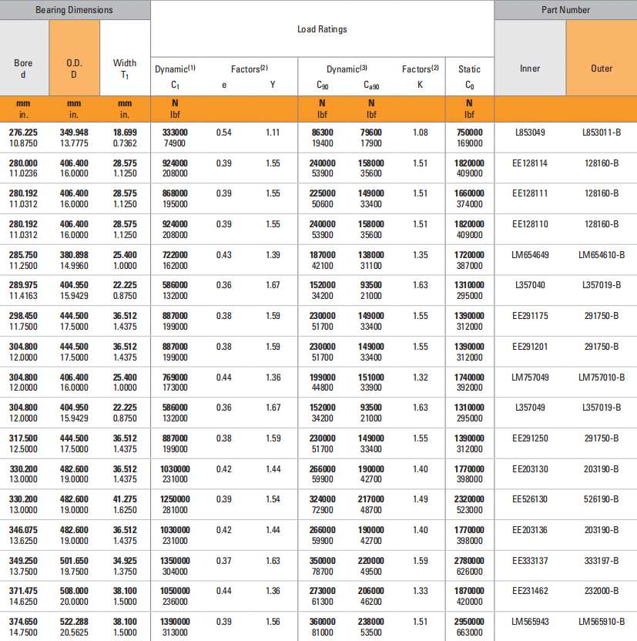Viewport: 637px width, 641px height.
Task: Select the Load Ratings header cell
Action: [322, 29]
